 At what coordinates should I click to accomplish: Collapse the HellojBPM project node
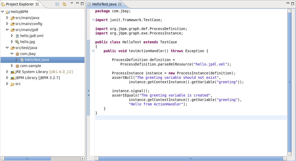[x=2, y=12]
